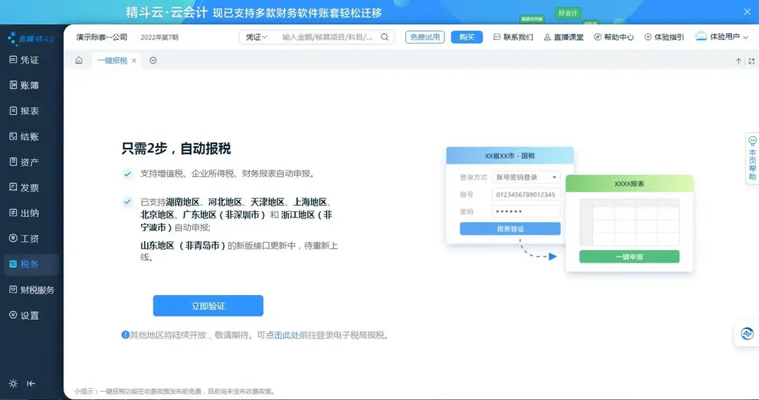
Task: Open the 凭证 search type dropdown
Action: tap(256, 37)
